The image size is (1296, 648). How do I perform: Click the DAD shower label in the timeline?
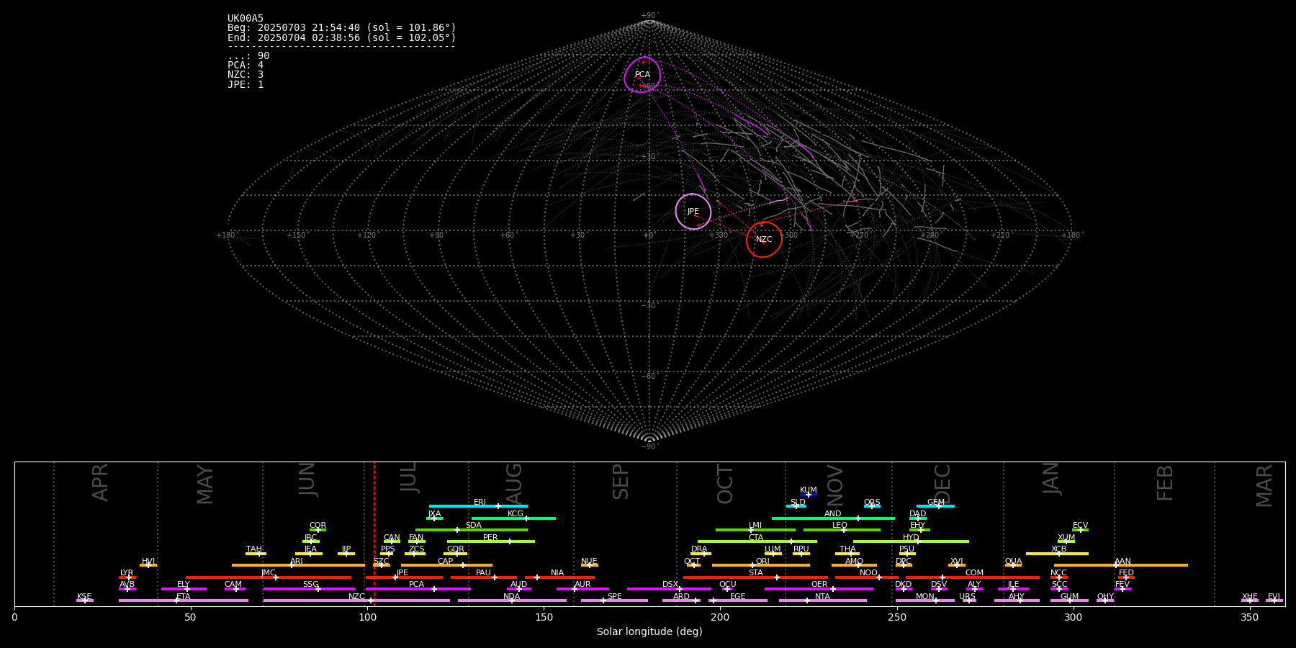(x=918, y=514)
